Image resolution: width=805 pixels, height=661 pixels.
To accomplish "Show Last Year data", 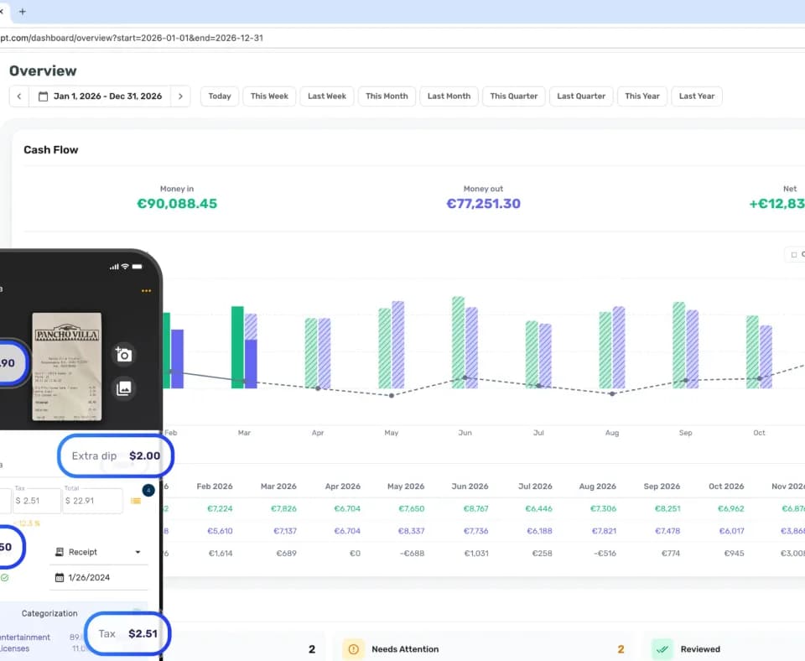I will pyautogui.click(x=697, y=96).
